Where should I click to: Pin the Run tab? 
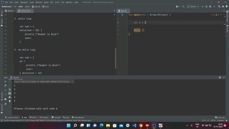(5, 104)
